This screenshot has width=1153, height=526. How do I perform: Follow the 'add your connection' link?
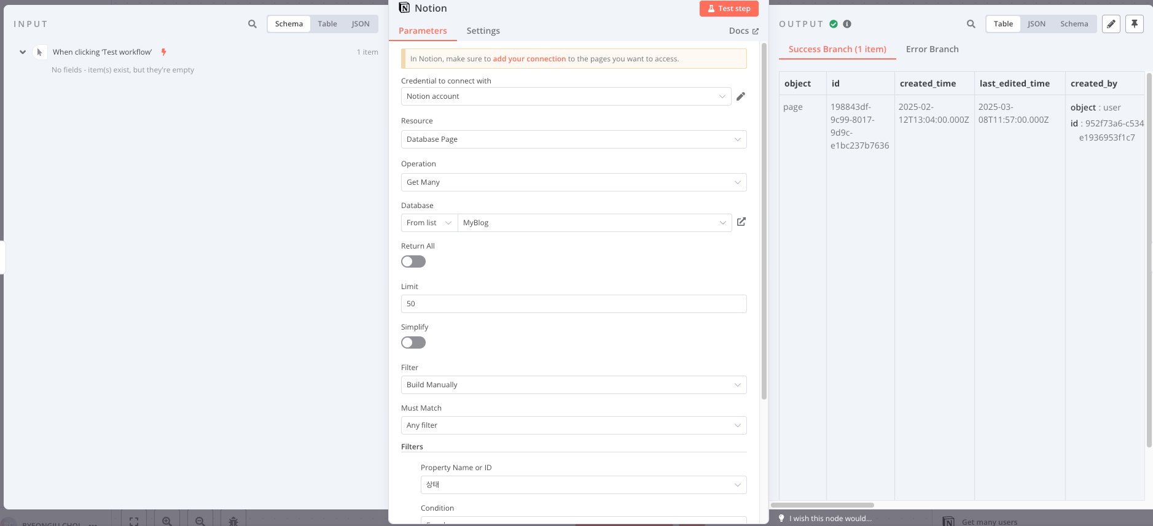point(529,59)
